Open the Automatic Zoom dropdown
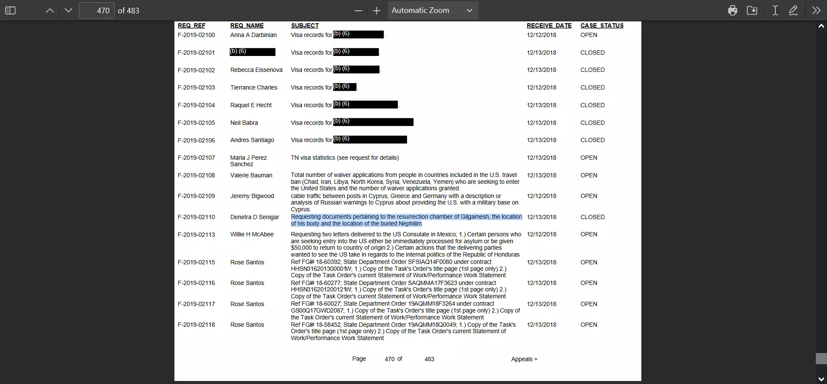 point(433,10)
